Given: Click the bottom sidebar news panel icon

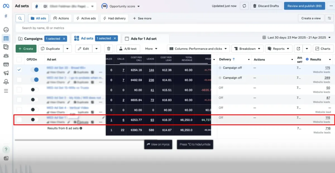Looking at the screenshot, I should point(6,158).
